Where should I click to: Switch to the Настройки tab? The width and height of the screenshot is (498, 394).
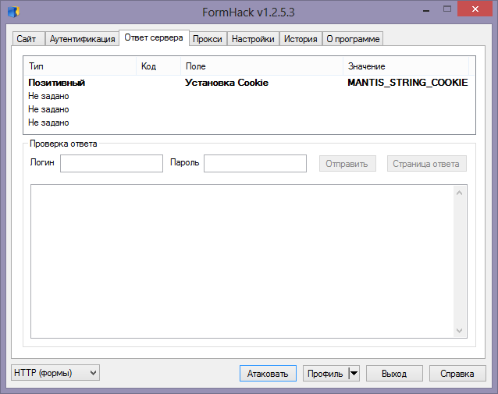pos(253,39)
